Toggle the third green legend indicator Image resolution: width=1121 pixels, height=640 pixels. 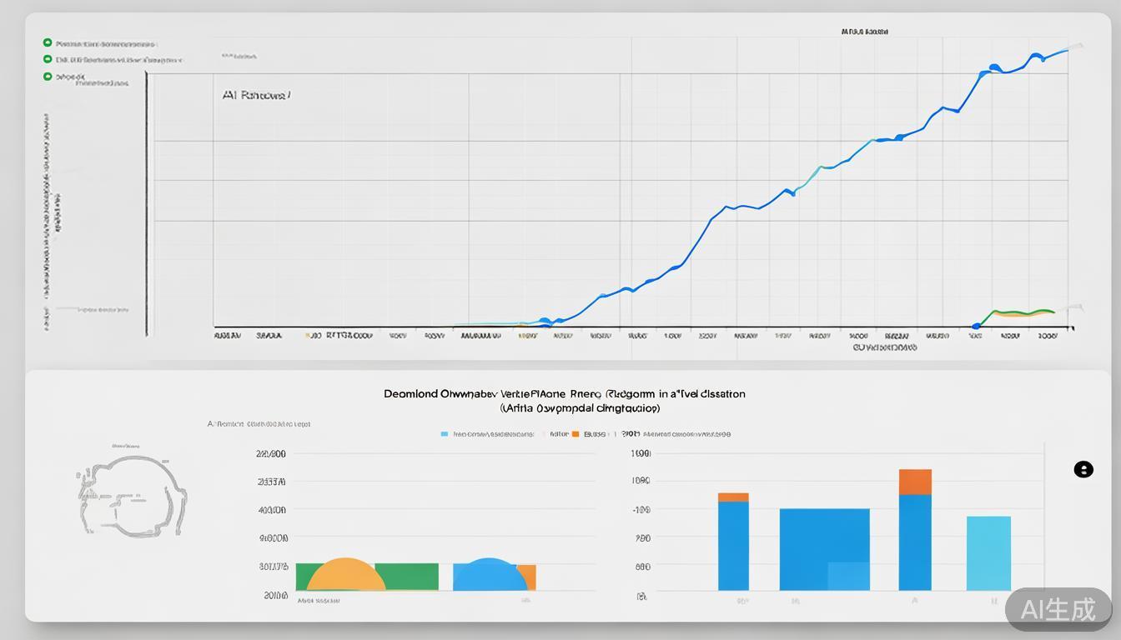click(x=48, y=76)
